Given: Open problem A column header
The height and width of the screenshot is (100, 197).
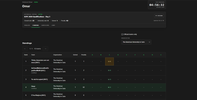Looking at the screenshot, I should (x=92, y=55).
